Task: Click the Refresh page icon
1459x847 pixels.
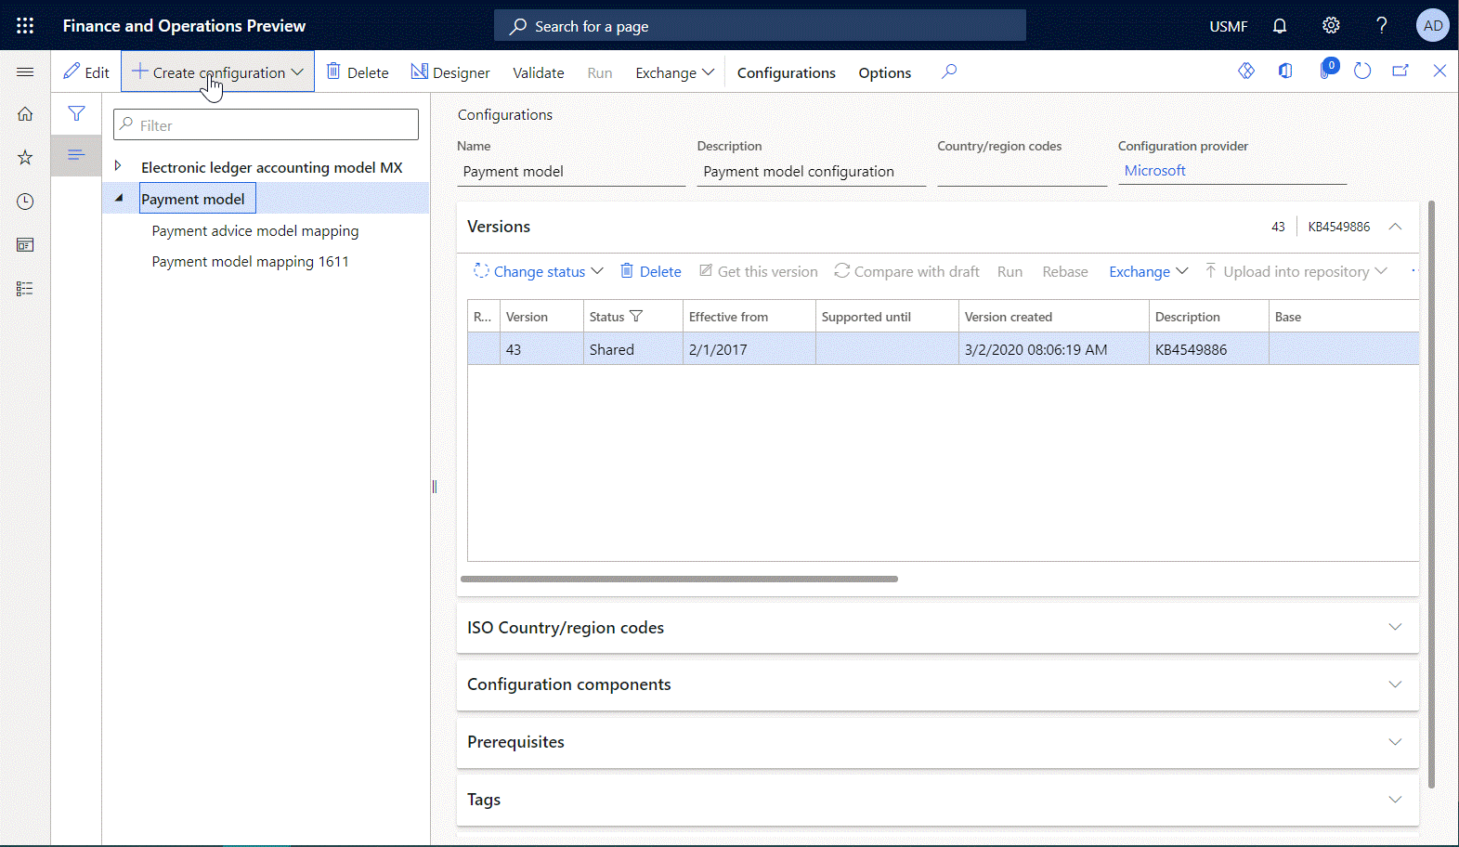Action: tap(1362, 72)
